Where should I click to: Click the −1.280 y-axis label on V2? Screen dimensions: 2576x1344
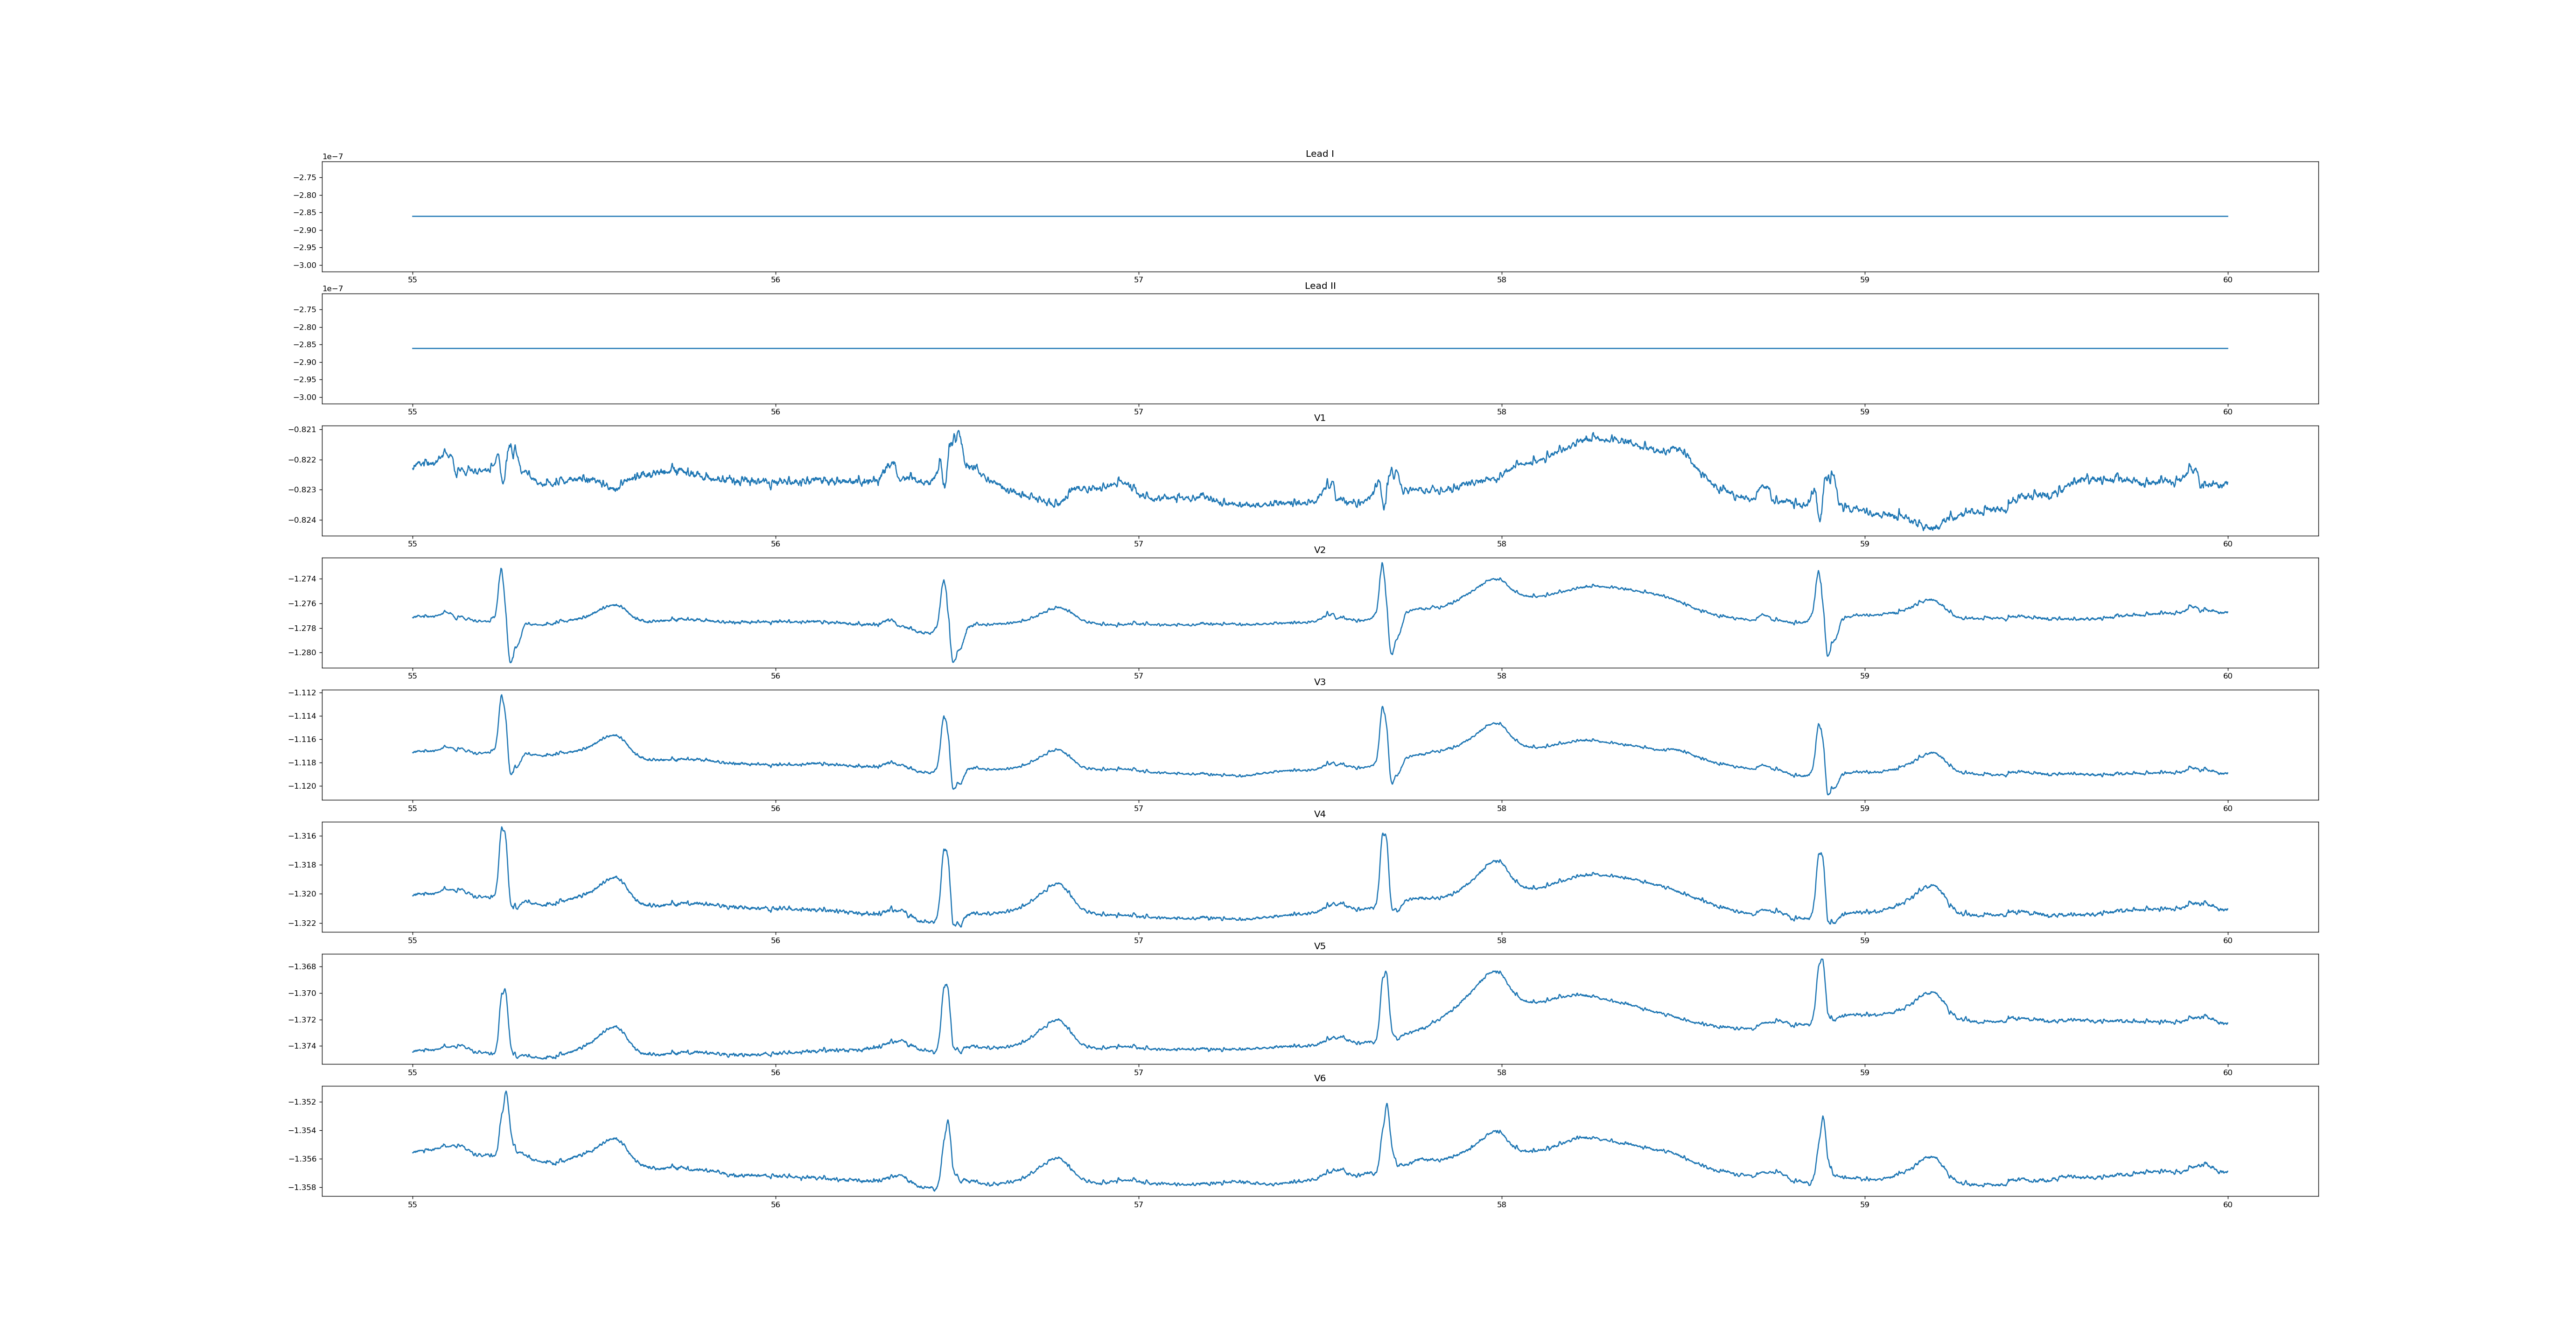click(303, 653)
